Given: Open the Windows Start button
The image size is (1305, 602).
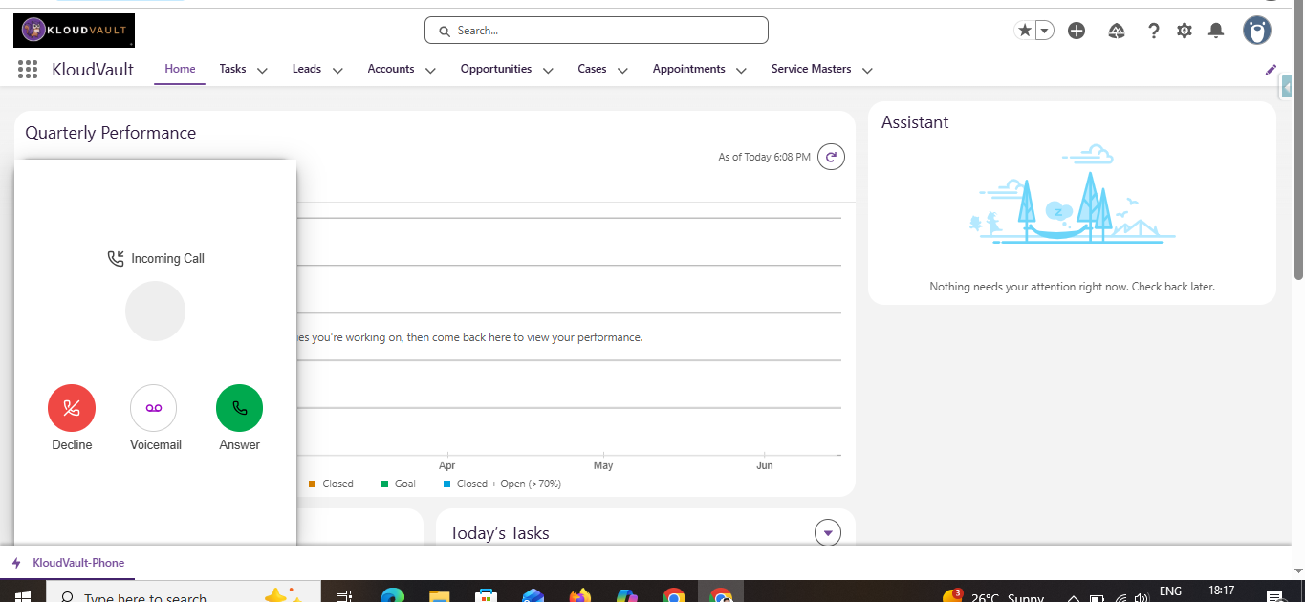Looking at the screenshot, I should [x=21, y=594].
